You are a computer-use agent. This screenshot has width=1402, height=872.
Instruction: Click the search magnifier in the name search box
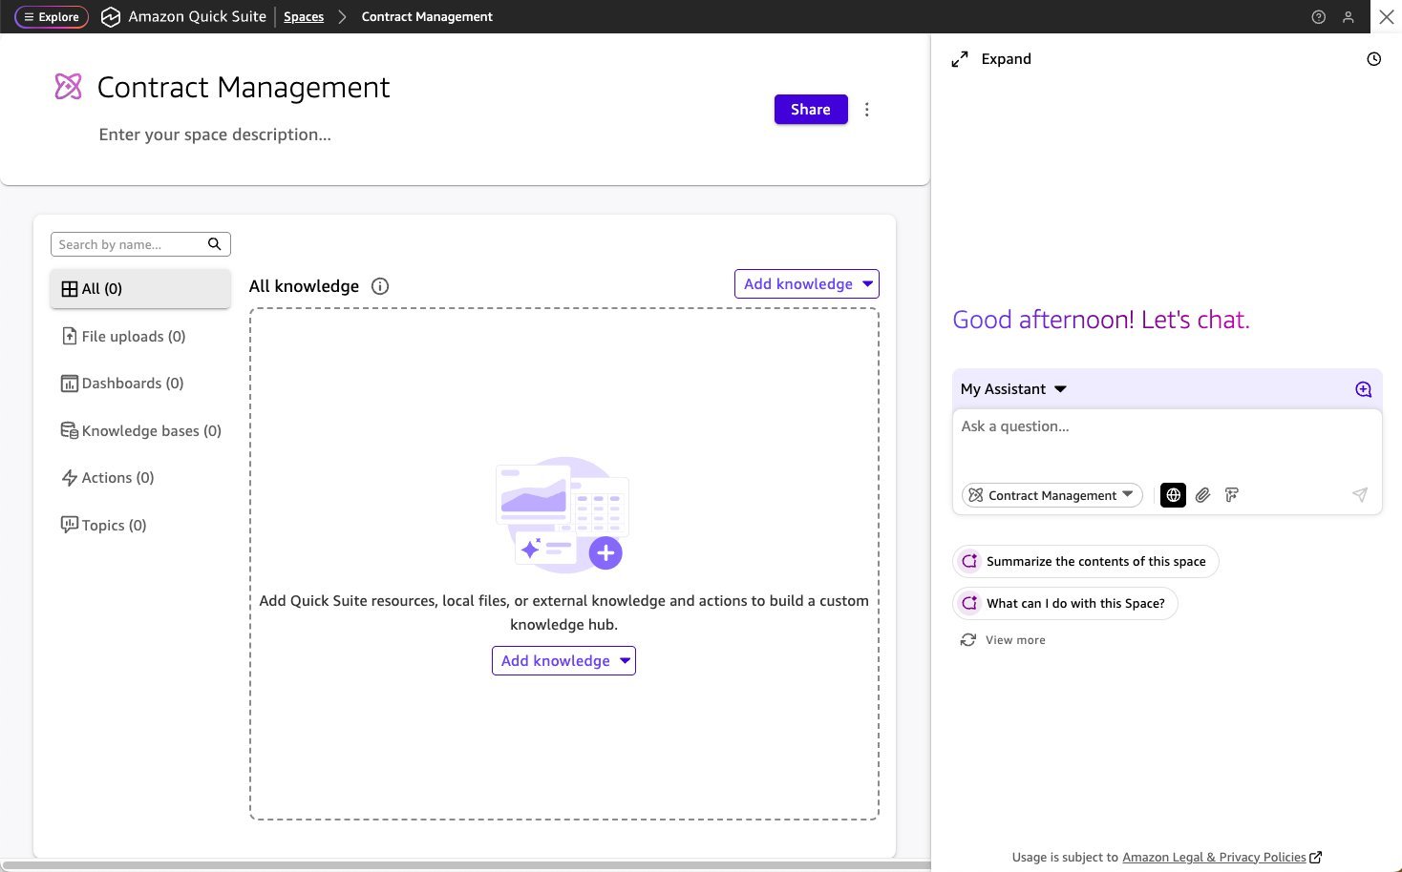(x=214, y=243)
